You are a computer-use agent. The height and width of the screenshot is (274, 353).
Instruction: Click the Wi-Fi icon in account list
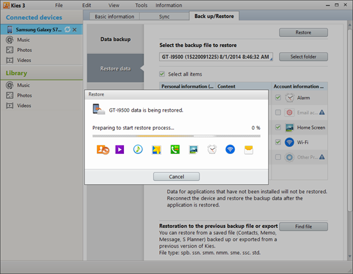pyautogui.click(x=289, y=142)
